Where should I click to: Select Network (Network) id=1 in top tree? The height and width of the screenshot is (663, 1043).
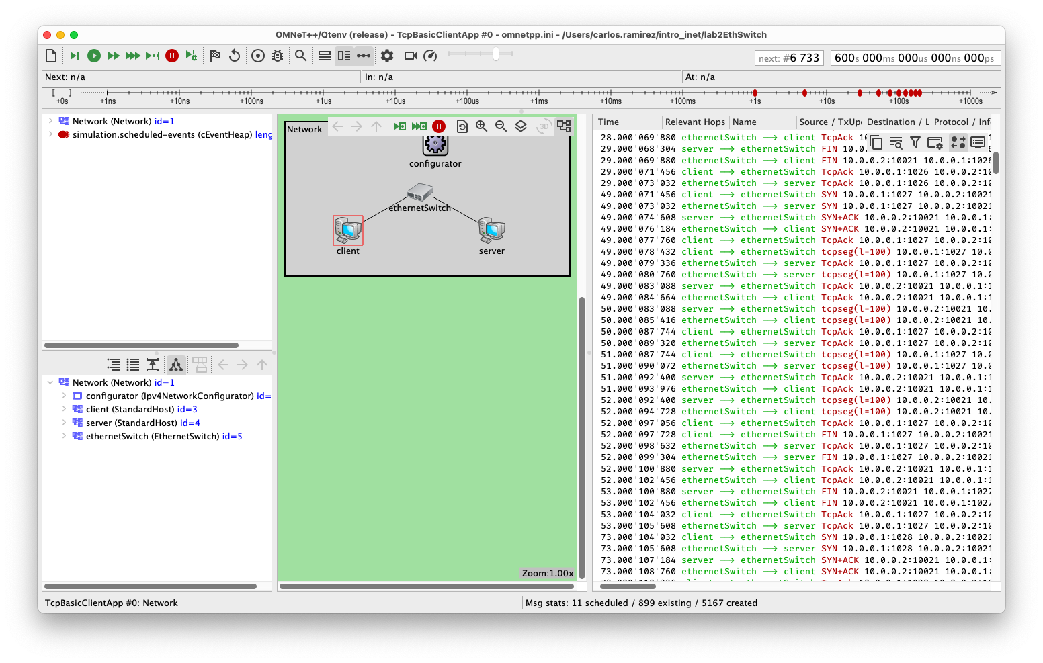click(x=123, y=121)
